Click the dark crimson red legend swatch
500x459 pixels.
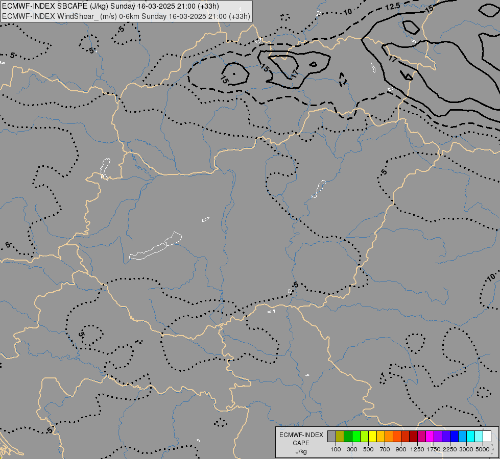pos(413,436)
